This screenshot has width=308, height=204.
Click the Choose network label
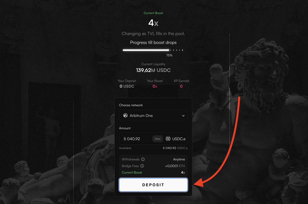click(x=131, y=105)
